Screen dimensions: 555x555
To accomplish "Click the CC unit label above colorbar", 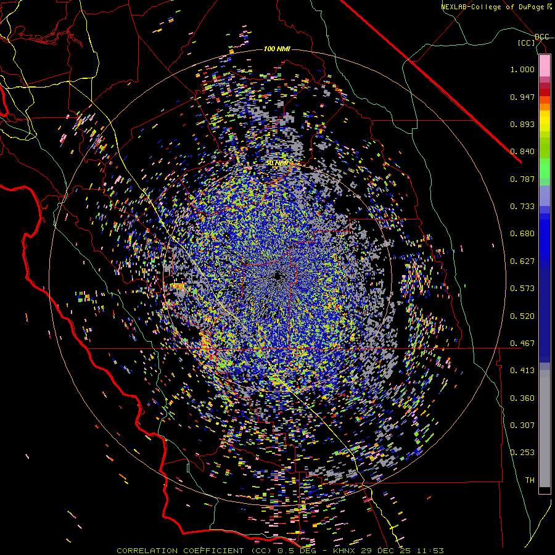I will (527, 43).
